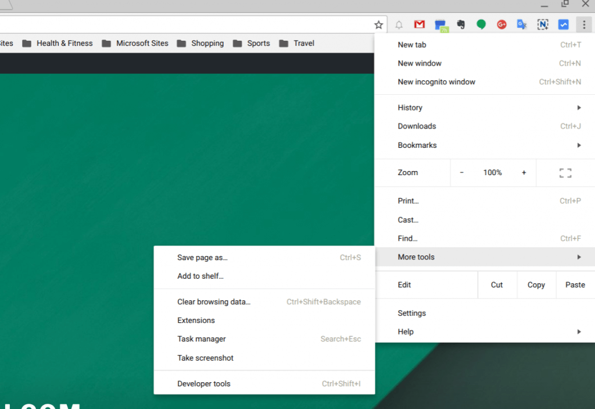Open the Microsoft Sites bookmark folder

[x=135, y=43]
